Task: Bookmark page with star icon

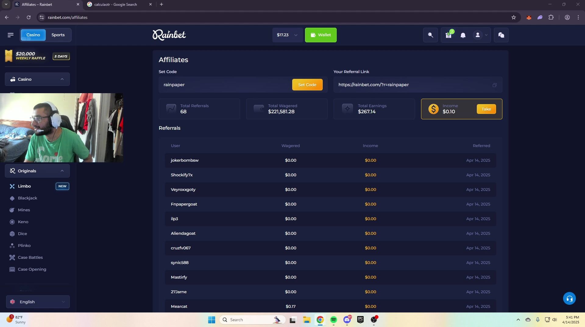Action: [x=514, y=17]
